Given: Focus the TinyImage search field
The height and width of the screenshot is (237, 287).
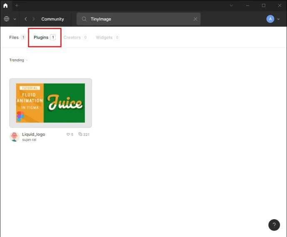Looking at the screenshot, I should coord(139,19).
